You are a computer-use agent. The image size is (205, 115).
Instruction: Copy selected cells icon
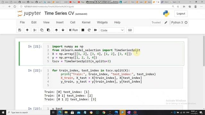point(42,30)
